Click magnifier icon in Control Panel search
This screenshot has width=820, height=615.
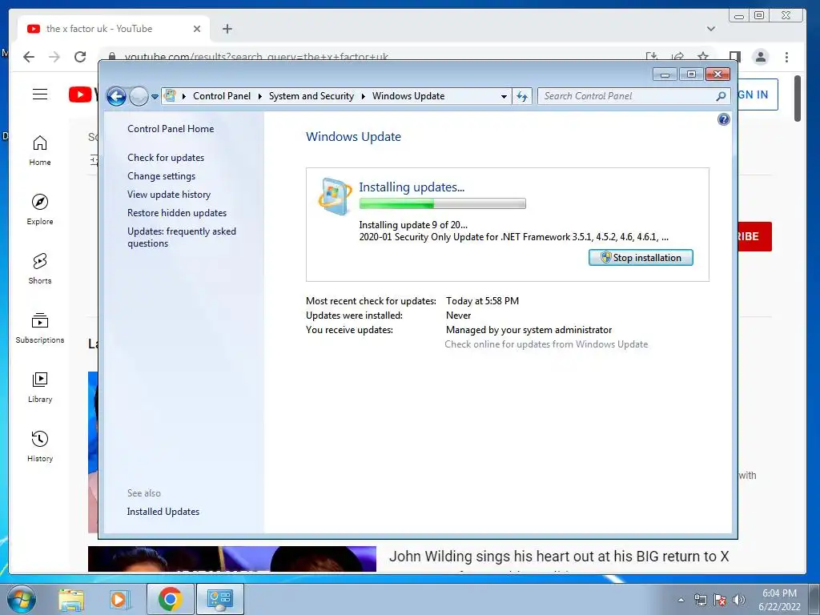[721, 96]
